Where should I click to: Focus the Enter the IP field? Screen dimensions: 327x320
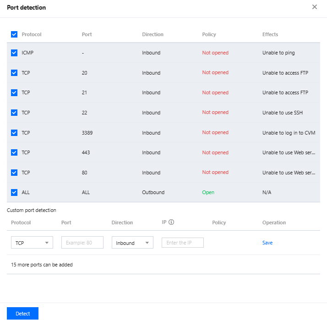point(183,243)
